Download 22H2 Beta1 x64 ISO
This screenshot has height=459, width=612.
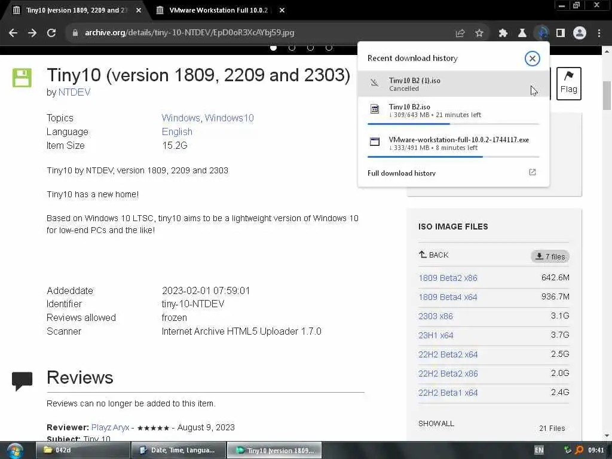tap(448, 393)
